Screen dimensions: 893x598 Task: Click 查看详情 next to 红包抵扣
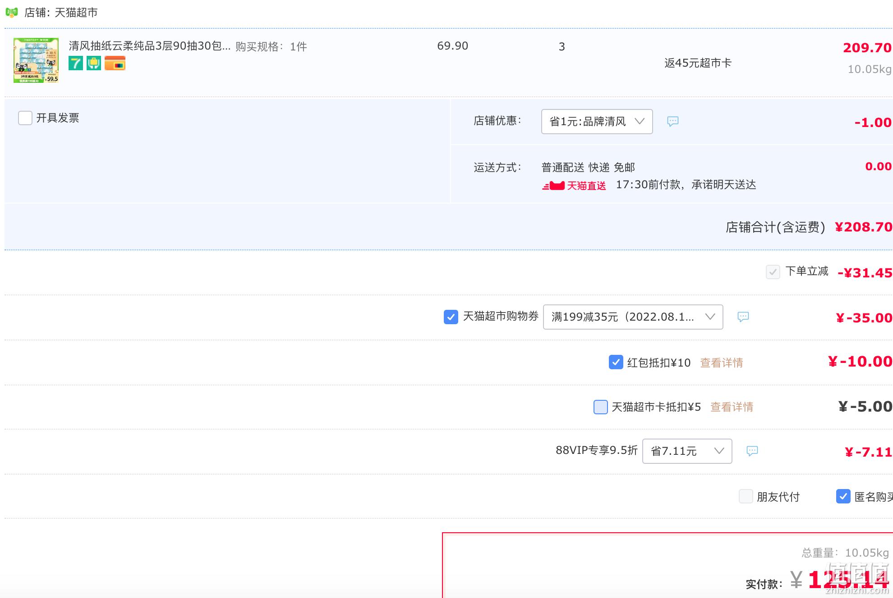[x=722, y=363]
